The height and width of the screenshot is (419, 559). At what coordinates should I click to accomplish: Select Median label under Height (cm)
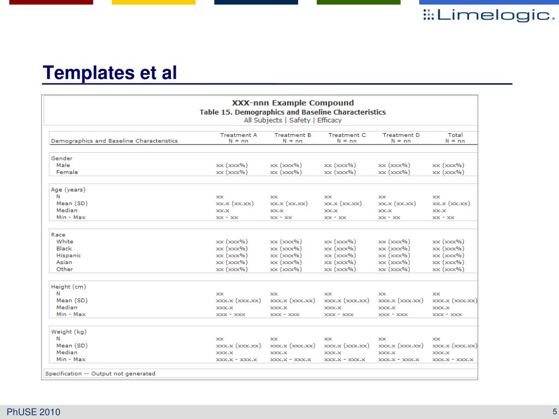[x=67, y=308]
